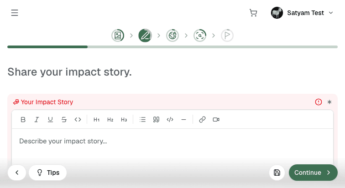This screenshot has height=188, width=345.
Task: Toggle bold formatting
Action: pos(23,120)
